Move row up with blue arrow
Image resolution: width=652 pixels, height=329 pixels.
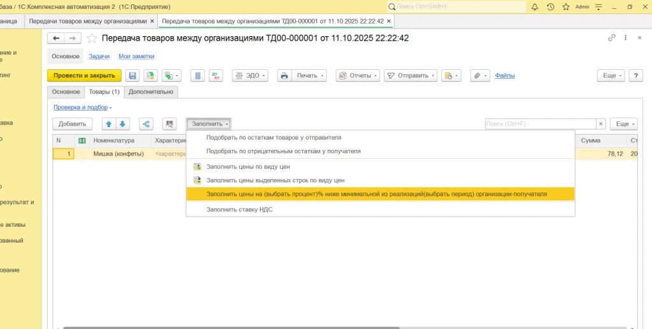click(109, 124)
